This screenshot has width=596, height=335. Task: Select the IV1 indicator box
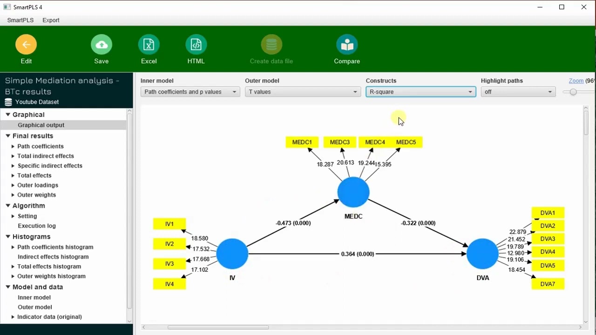(169, 224)
